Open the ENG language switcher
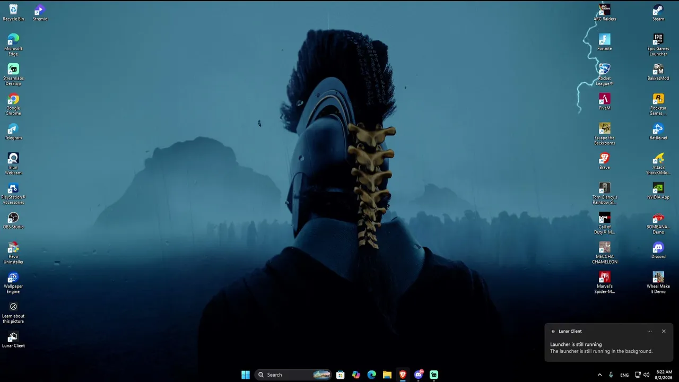This screenshot has height=382, width=679. pyautogui.click(x=624, y=375)
